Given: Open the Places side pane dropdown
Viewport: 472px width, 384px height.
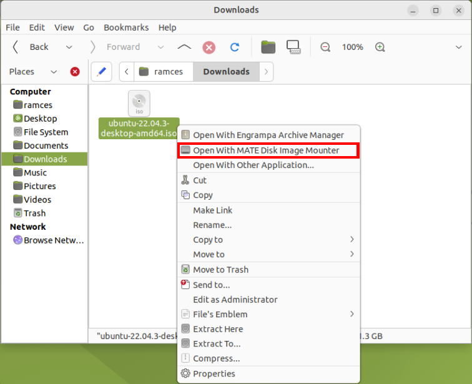Looking at the screenshot, I should pos(54,72).
